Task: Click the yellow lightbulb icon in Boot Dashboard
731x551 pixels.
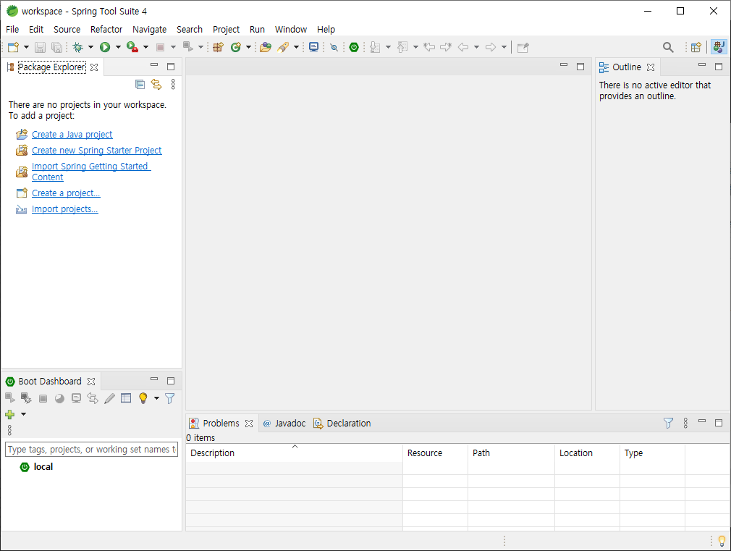Action: [143, 398]
